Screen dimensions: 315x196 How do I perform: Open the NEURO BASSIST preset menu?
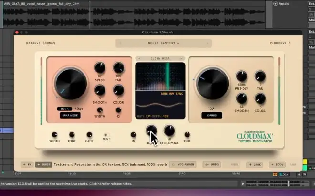coord(164,43)
